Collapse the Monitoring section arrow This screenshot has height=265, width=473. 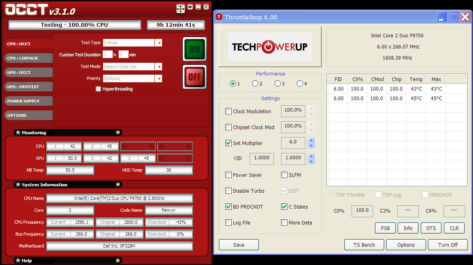pyautogui.click(x=118, y=133)
